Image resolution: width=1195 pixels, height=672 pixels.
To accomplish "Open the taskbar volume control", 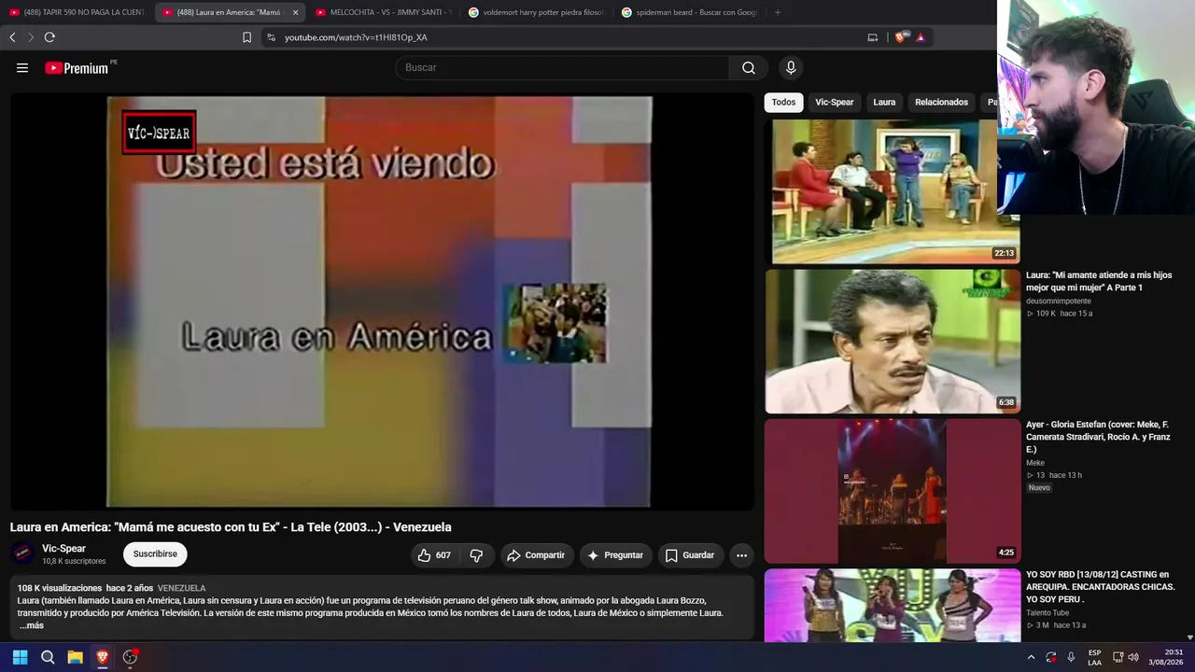I will [1133, 657].
